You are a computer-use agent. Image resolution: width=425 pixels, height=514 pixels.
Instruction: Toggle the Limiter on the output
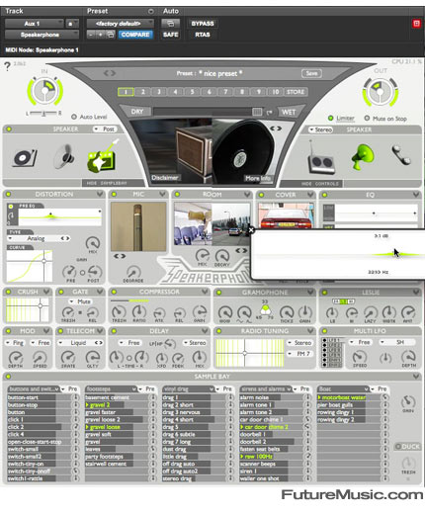pos(331,118)
